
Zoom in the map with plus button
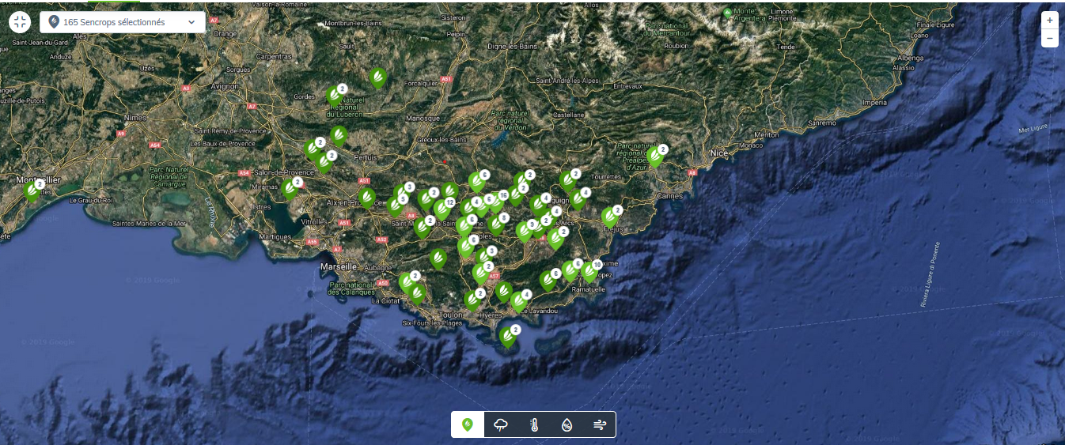(1049, 21)
